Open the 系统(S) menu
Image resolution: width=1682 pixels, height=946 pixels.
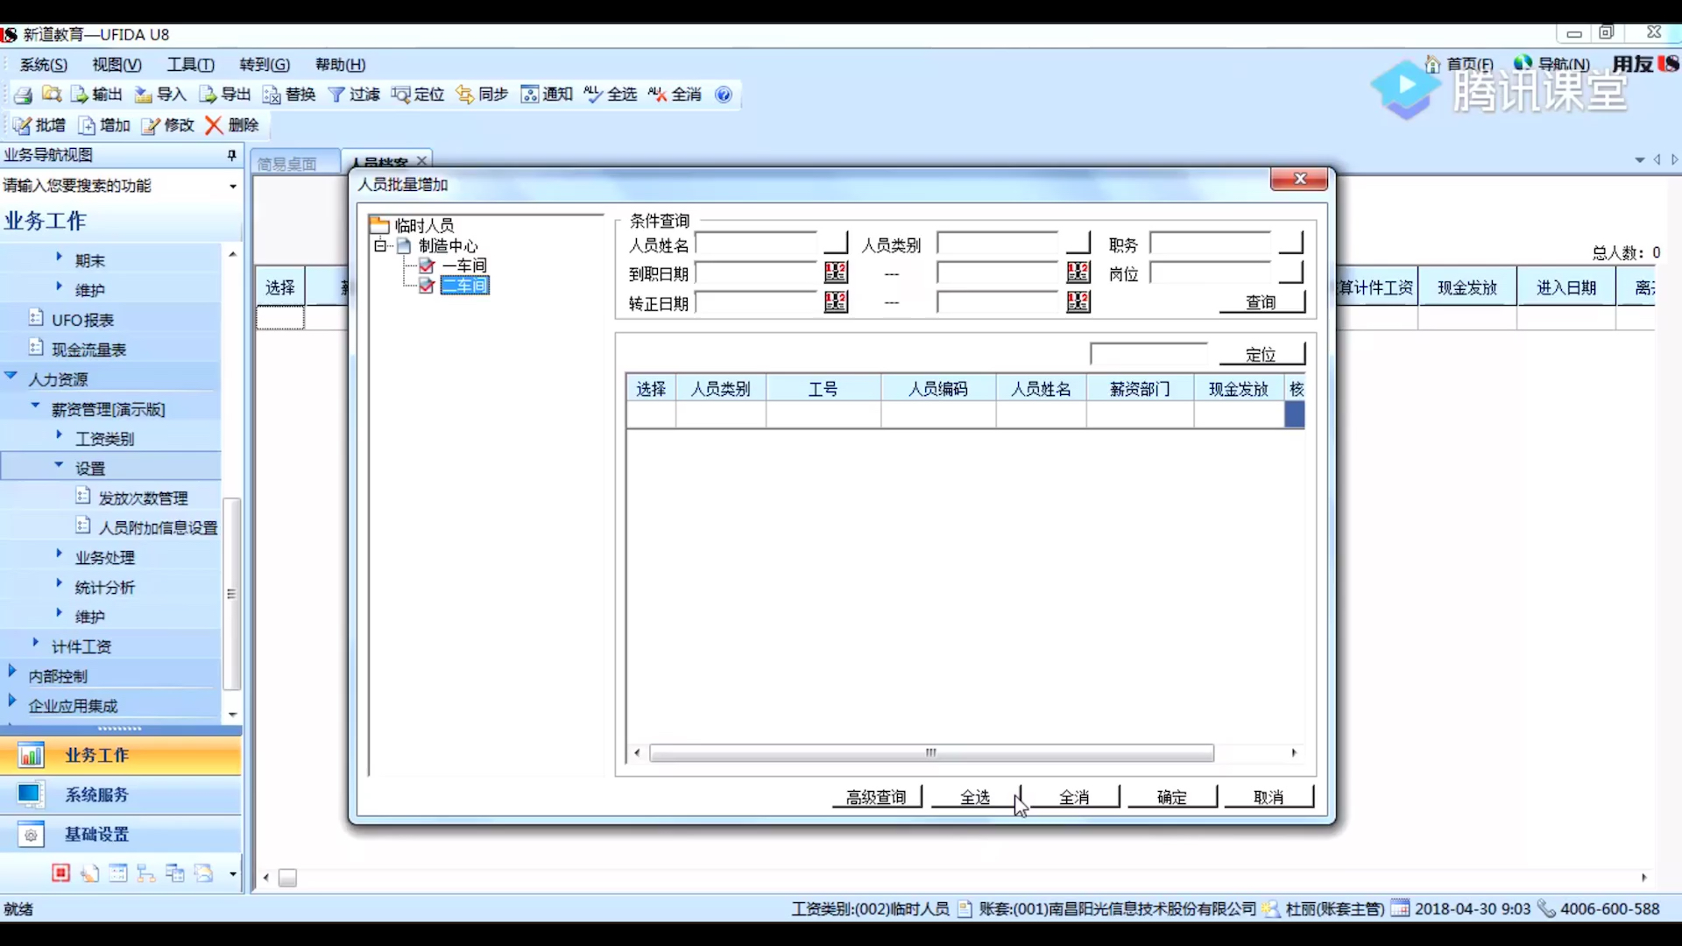(44, 65)
